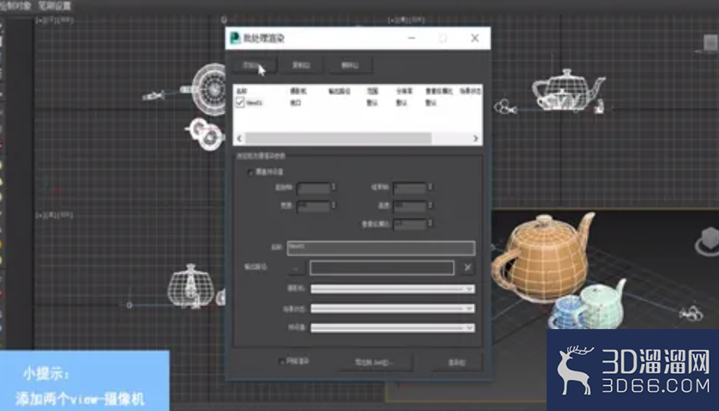Click the Width spinner arrows
The height and width of the screenshot is (411, 719).
(334, 206)
